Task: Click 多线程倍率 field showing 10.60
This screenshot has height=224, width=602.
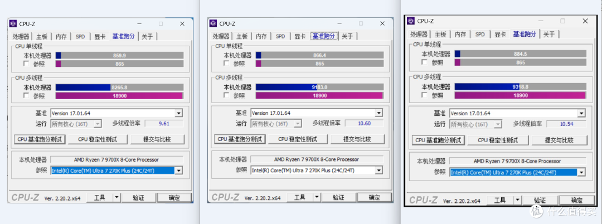Action: click(x=364, y=123)
